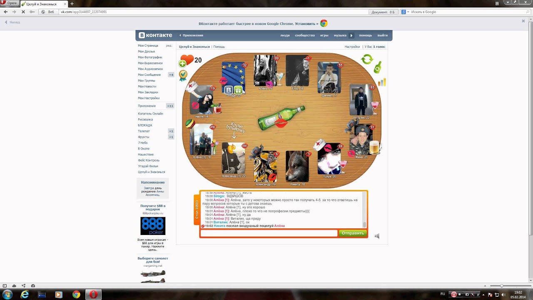The image size is (533, 300).
Task: Click the green gift button on Siroga's card
Action: [x=238, y=90]
